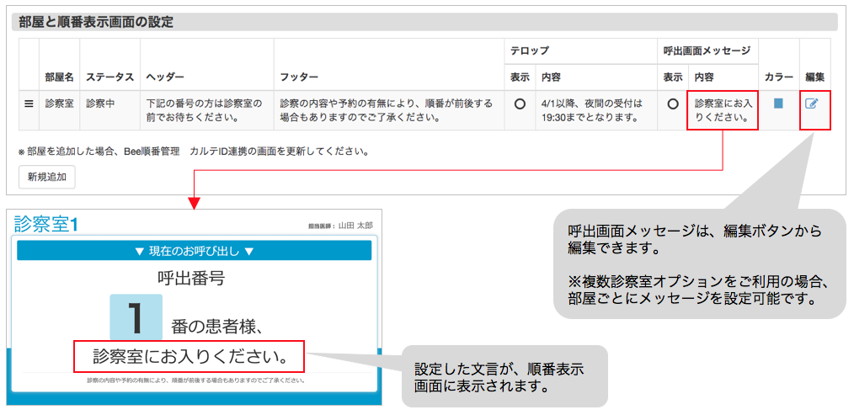Click the フッター text about 順番が前後する

[x=387, y=110]
